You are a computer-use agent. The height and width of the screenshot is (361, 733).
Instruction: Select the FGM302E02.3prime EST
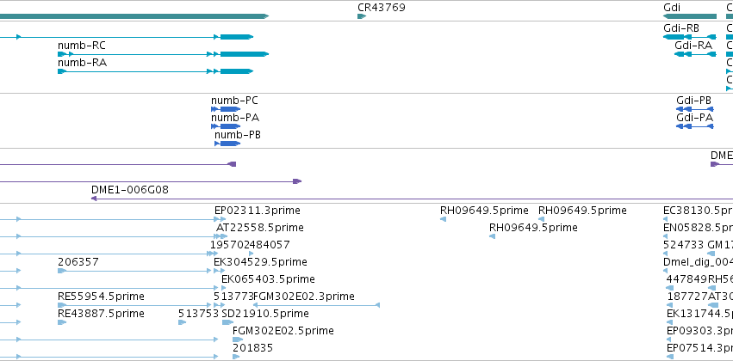(x=316, y=305)
